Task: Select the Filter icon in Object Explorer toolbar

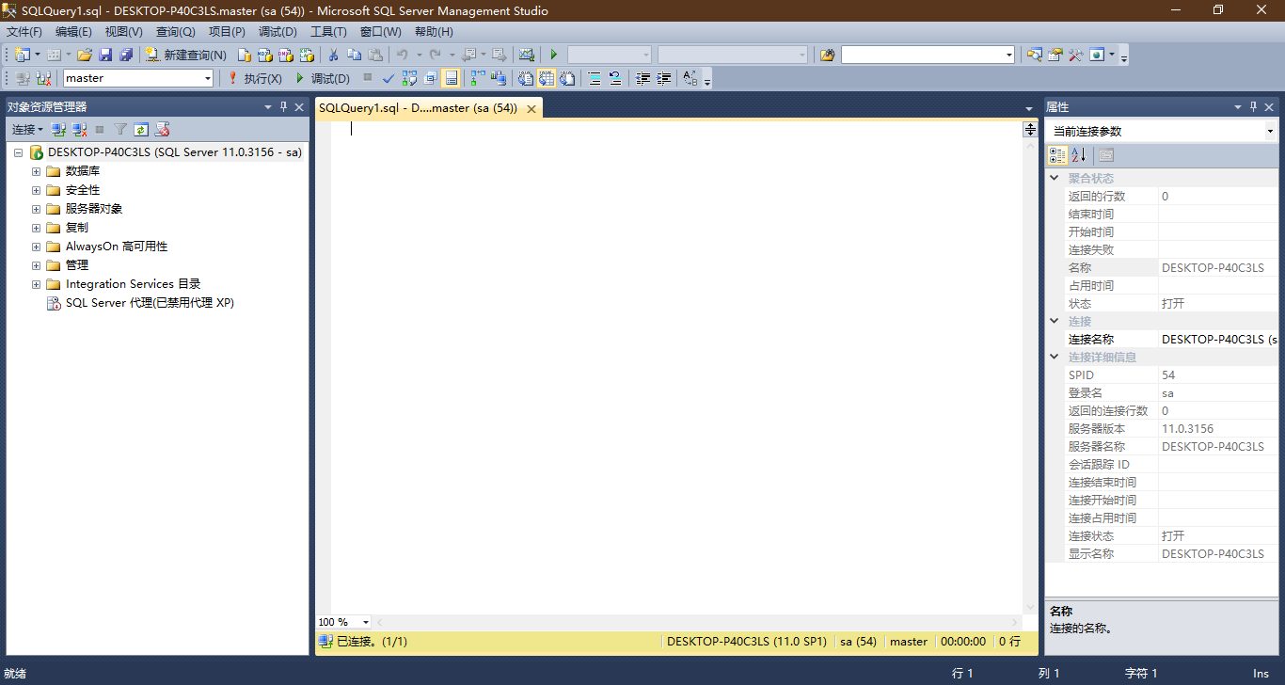Action: click(119, 129)
